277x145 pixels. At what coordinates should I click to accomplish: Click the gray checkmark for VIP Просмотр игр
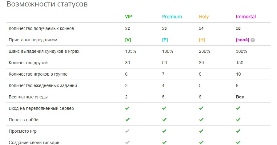(x=127, y=131)
